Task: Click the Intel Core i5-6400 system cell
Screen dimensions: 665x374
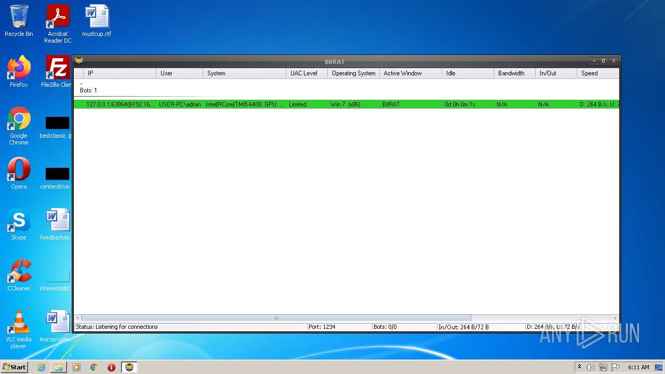Action: coord(245,104)
